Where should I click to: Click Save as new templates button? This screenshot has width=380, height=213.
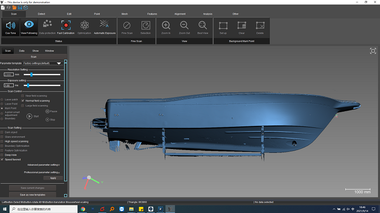(x=32, y=195)
